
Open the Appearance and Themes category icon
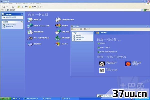pyautogui.click(x=30, y=20)
